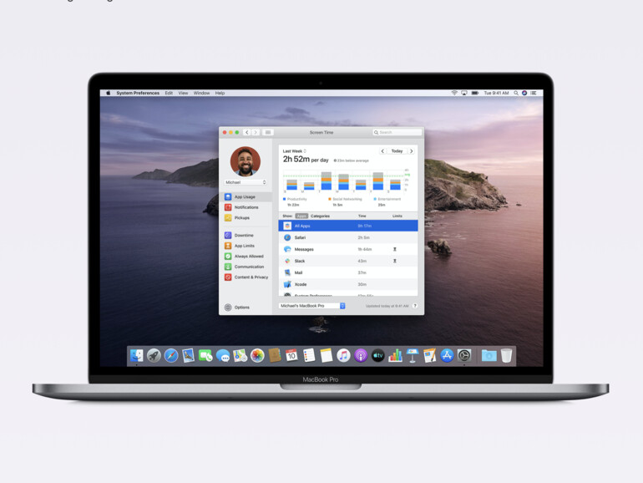Open Launchpad from the Dock
The width and height of the screenshot is (643, 483).
(154, 355)
